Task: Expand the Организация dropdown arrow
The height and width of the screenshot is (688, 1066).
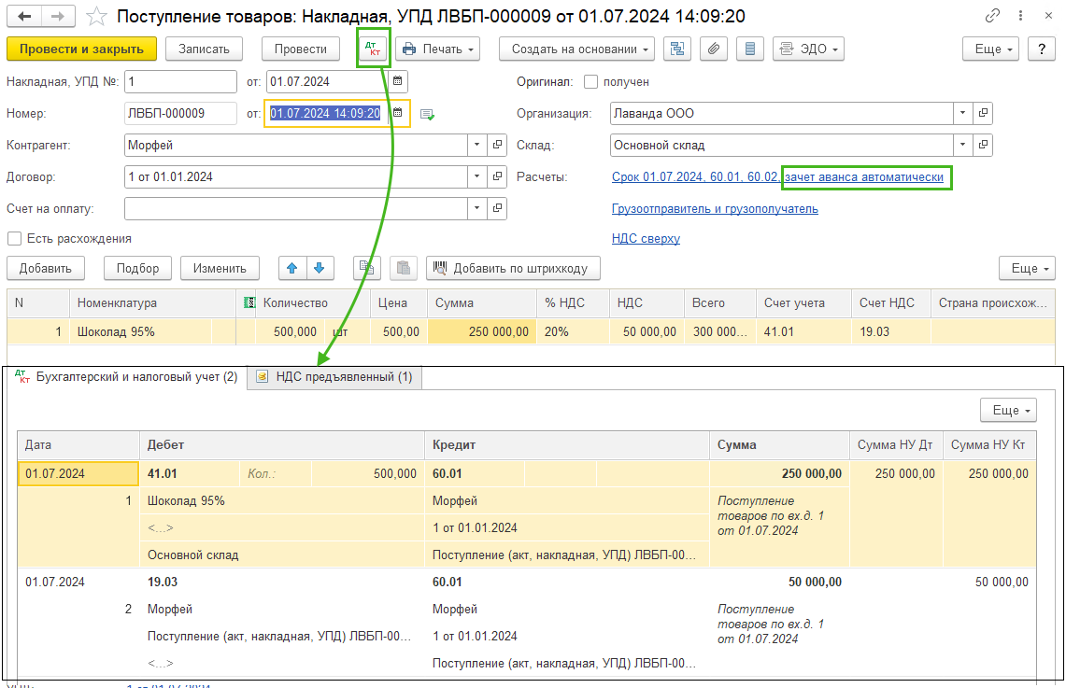Action: [x=962, y=113]
